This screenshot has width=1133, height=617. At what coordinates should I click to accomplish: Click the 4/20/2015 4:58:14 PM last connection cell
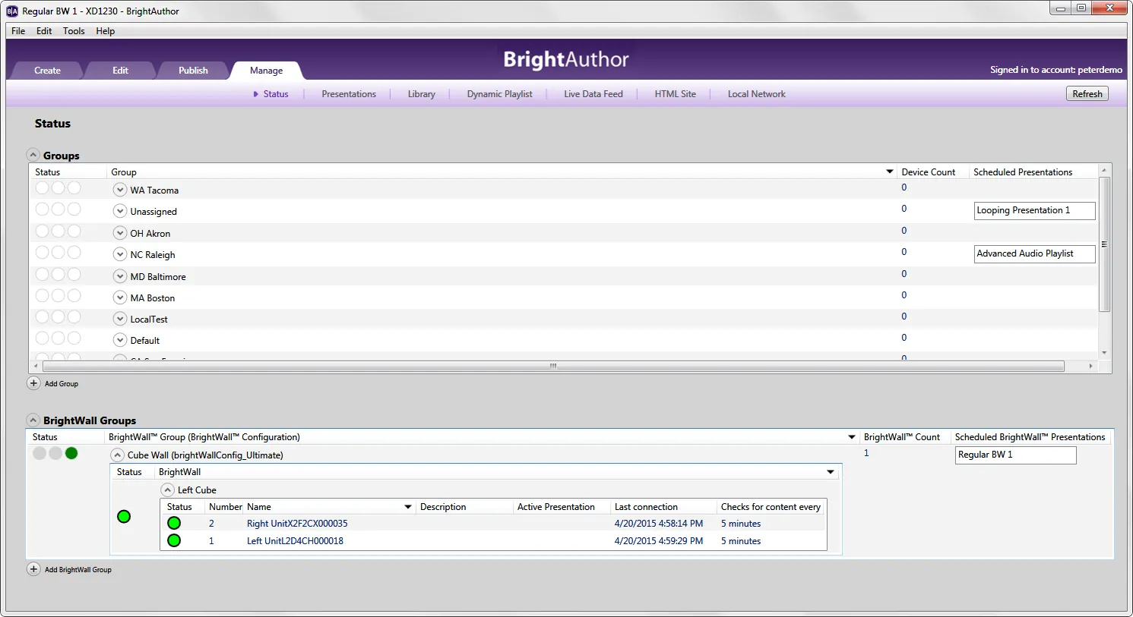tap(659, 524)
